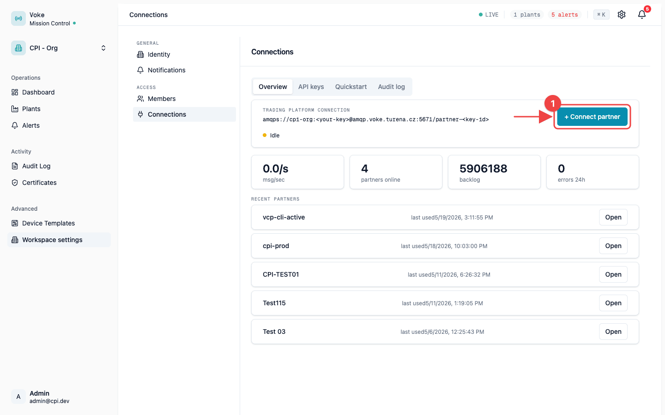Click the CPI - Org building icon
This screenshot has width=665, height=415.
(x=18, y=48)
